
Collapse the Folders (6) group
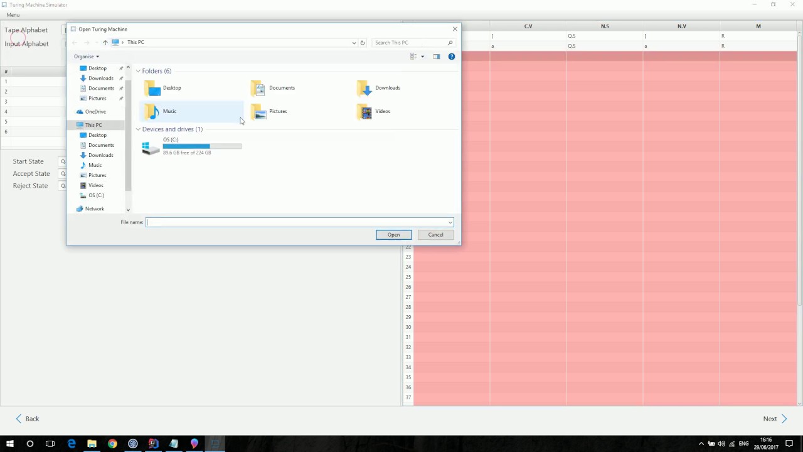pyautogui.click(x=138, y=71)
